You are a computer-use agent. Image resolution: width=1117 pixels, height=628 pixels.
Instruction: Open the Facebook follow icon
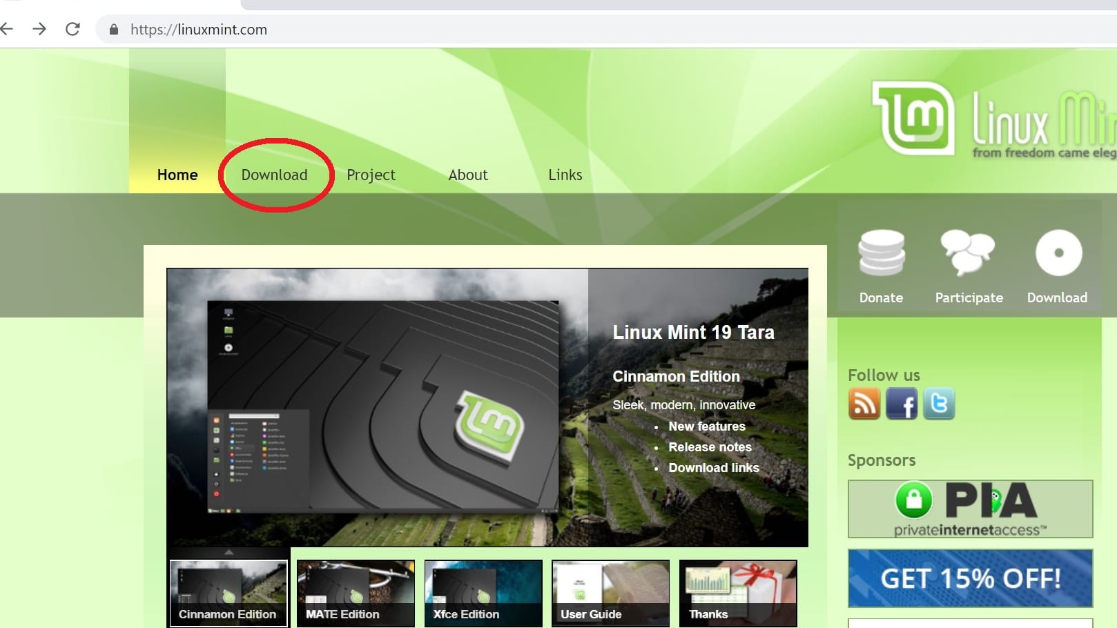[902, 404]
